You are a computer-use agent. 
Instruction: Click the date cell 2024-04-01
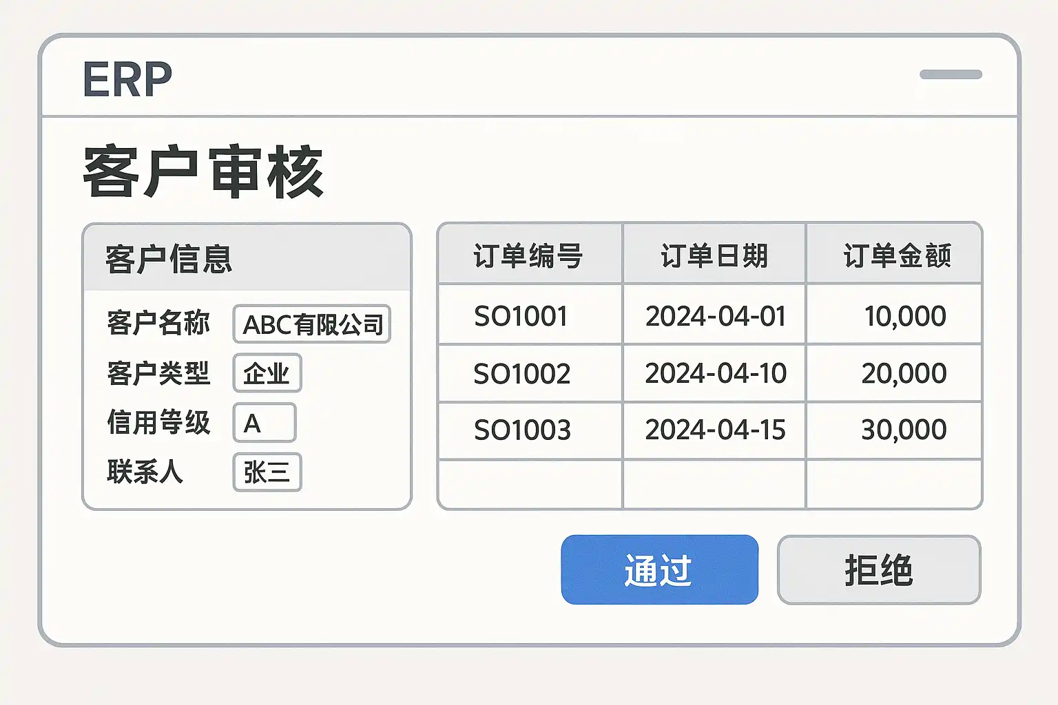pyautogui.click(x=716, y=316)
